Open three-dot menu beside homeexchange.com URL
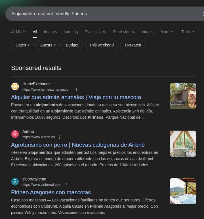The image size is (204, 219). point(76,90)
